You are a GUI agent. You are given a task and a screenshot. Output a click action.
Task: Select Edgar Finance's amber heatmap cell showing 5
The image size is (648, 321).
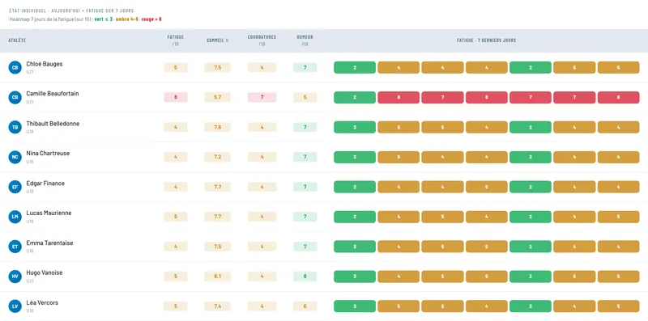[487, 187]
